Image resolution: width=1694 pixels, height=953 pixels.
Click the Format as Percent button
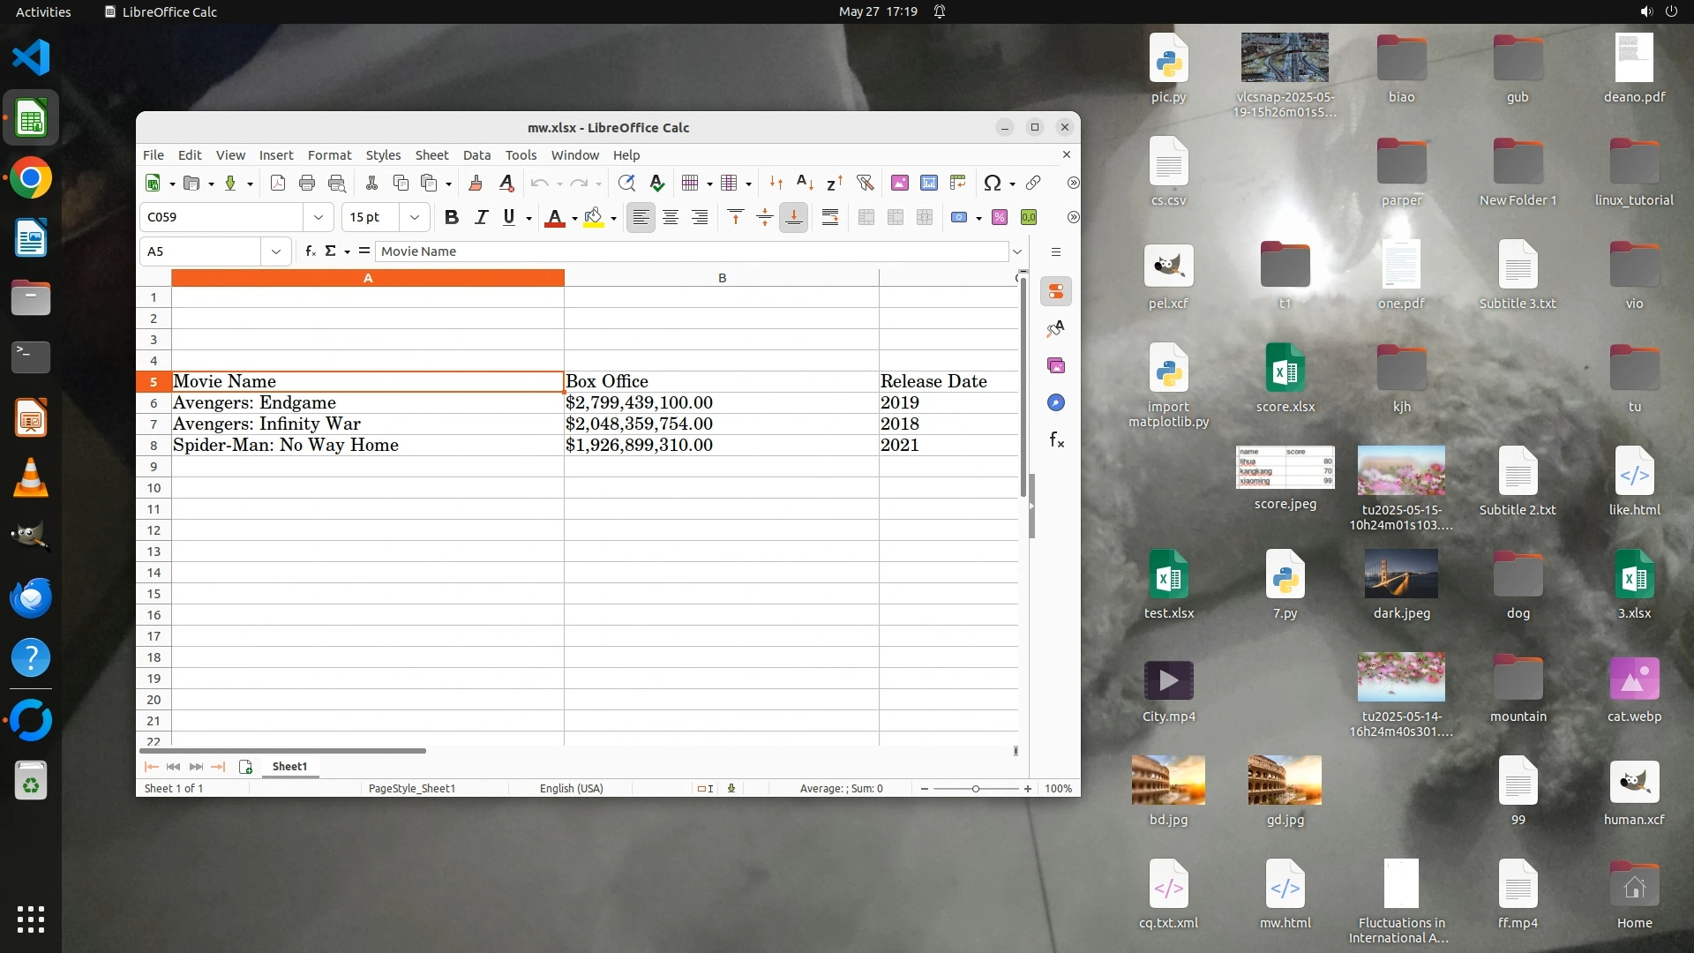pos(1000,217)
